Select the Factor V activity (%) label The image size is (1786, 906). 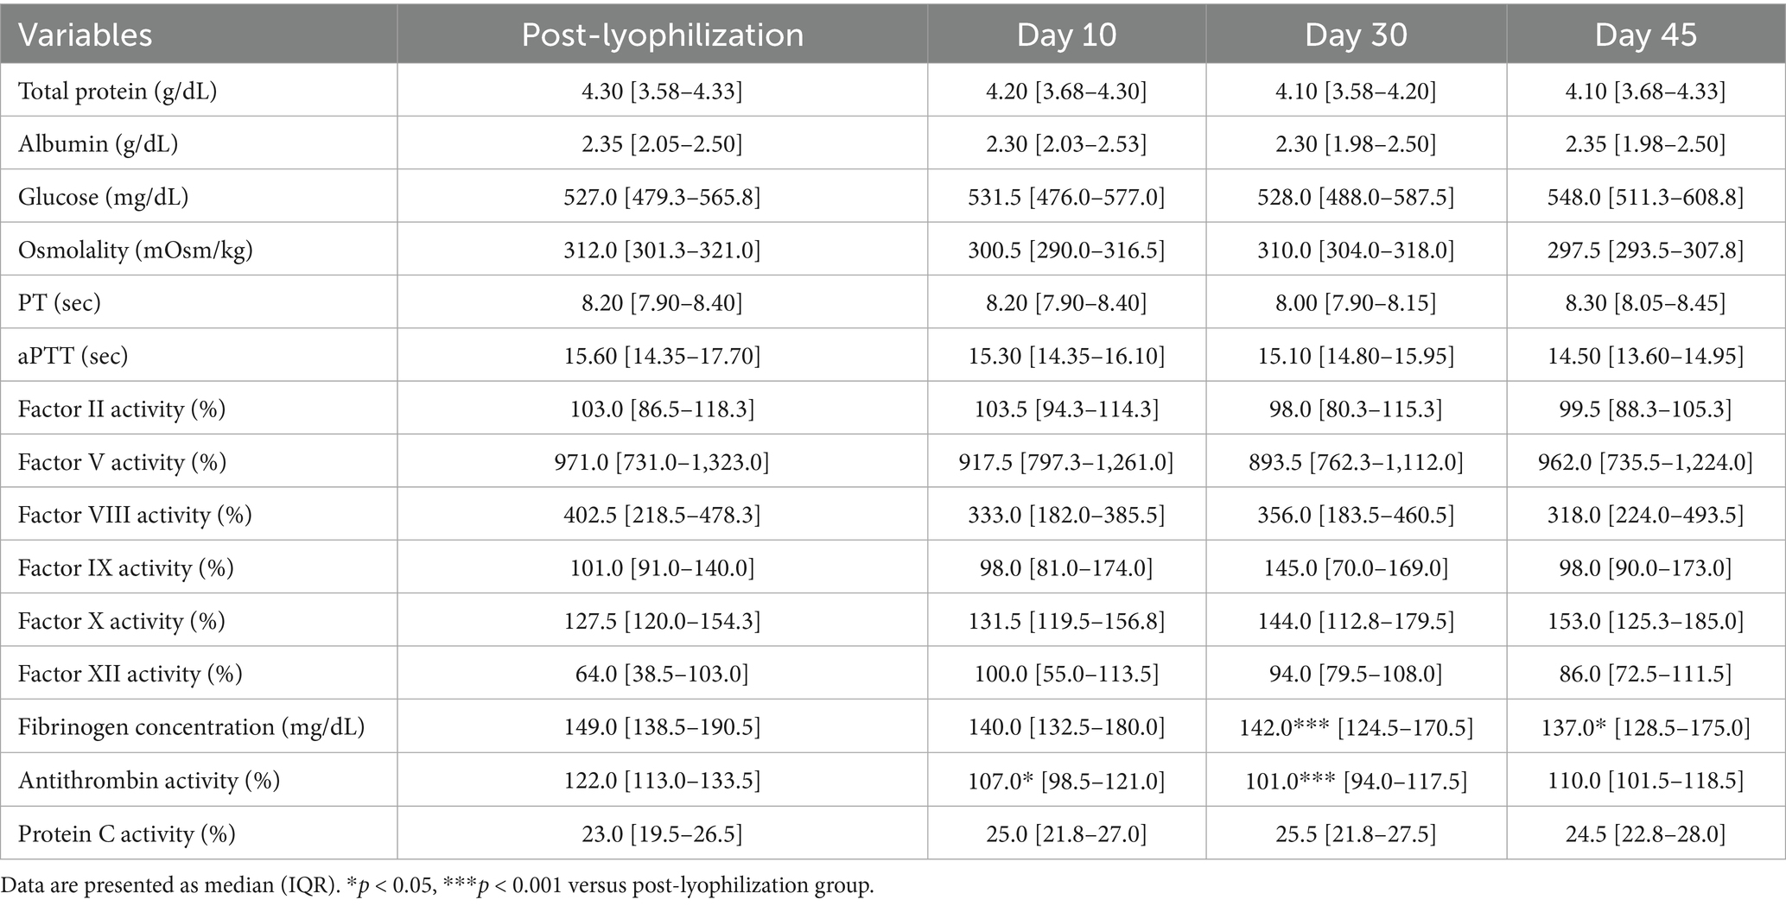122,462
